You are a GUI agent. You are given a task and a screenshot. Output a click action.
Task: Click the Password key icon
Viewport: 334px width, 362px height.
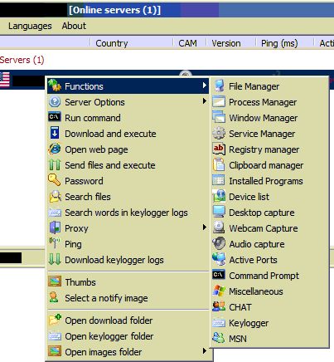(x=55, y=180)
